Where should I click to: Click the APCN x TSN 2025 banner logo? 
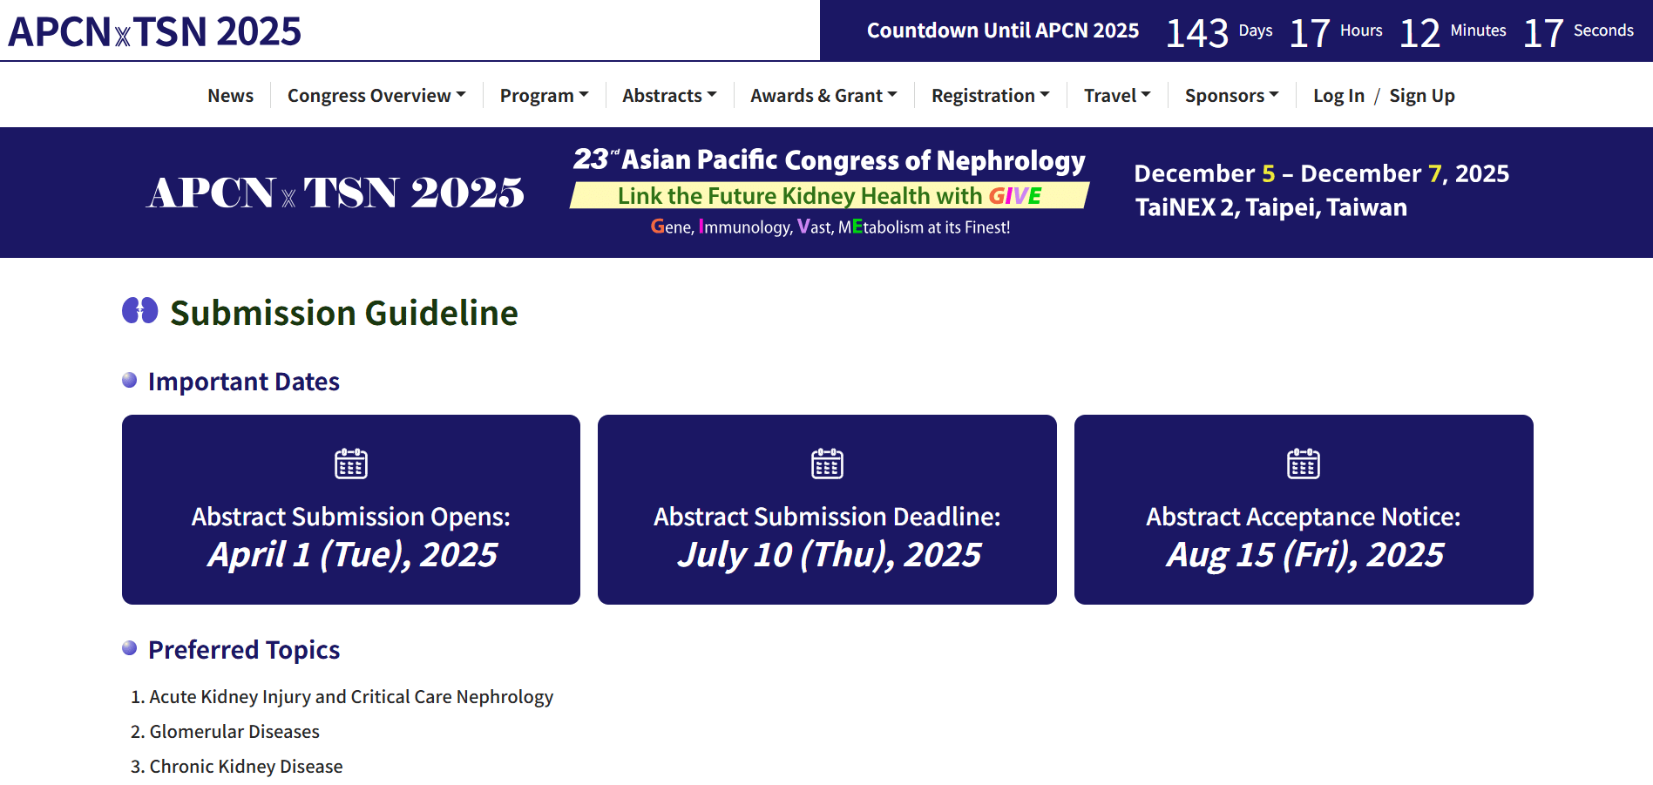(335, 193)
